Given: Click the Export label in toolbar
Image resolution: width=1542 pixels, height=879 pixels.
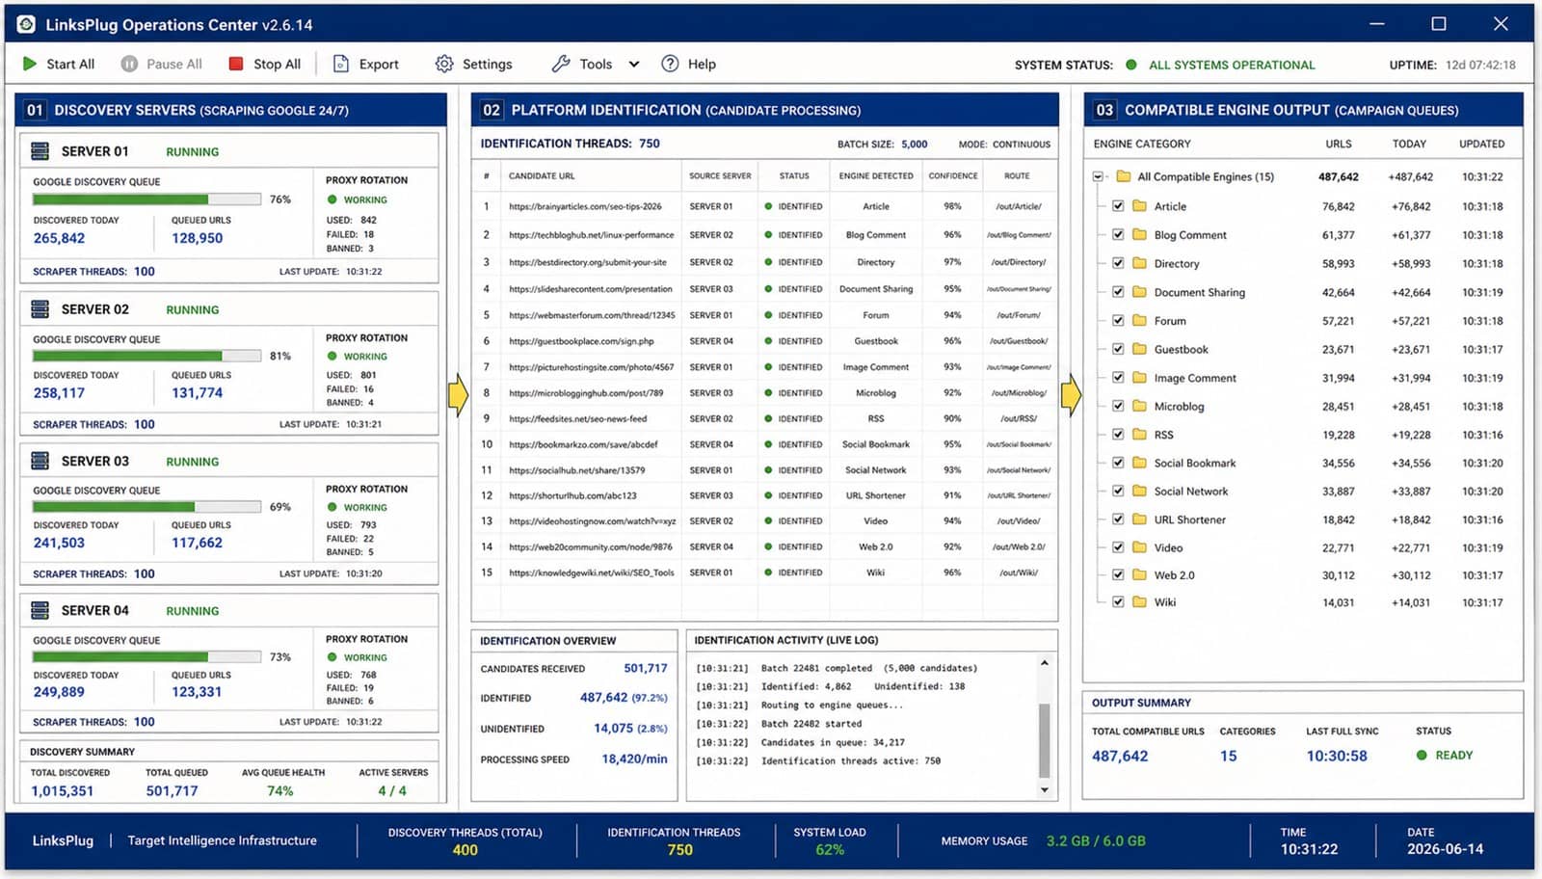Looking at the screenshot, I should pyautogui.click(x=379, y=64).
